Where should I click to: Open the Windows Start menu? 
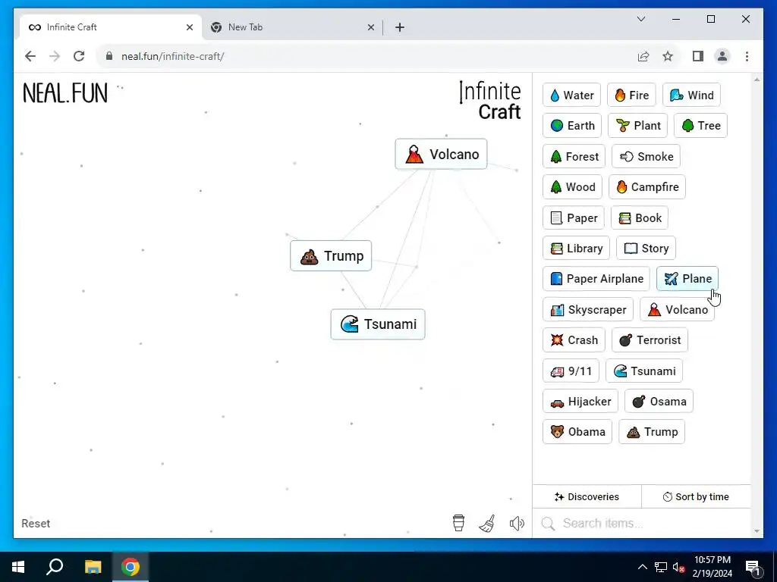point(18,567)
